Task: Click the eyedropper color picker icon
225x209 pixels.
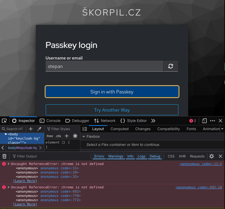Action: [x=39, y=129]
